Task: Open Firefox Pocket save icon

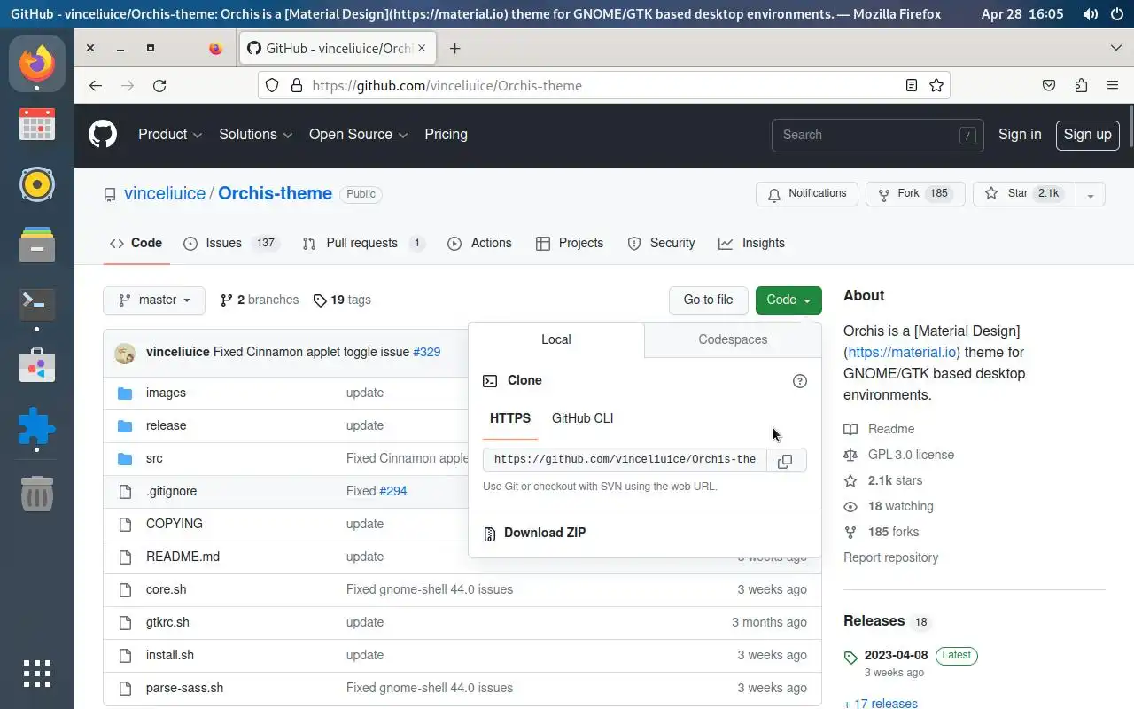Action: (1049, 86)
